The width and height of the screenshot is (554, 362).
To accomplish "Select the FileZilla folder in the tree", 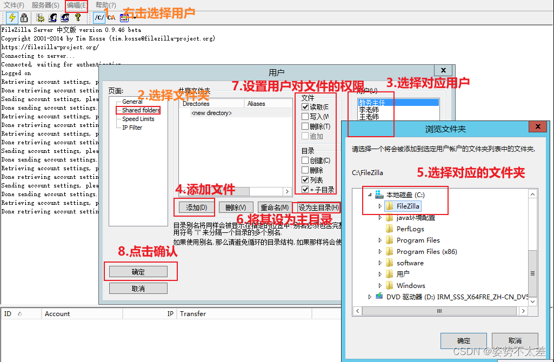I will click(x=403, y=206).
